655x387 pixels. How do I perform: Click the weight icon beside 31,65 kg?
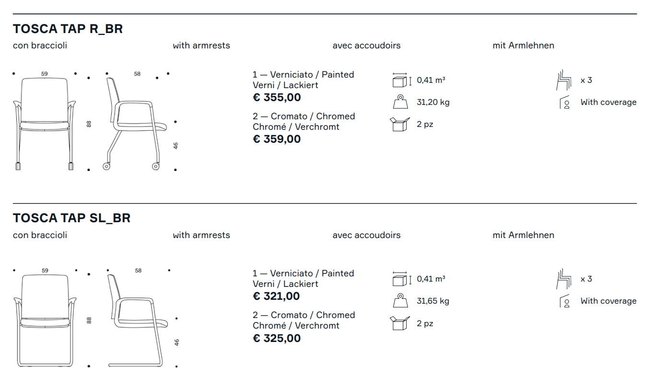400,301
